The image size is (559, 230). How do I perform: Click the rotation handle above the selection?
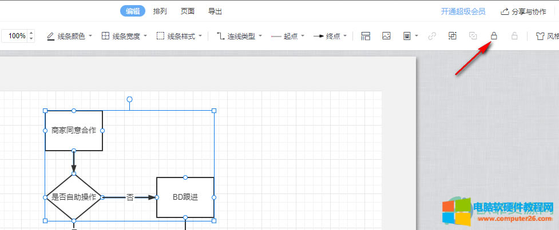coord(129,99)
